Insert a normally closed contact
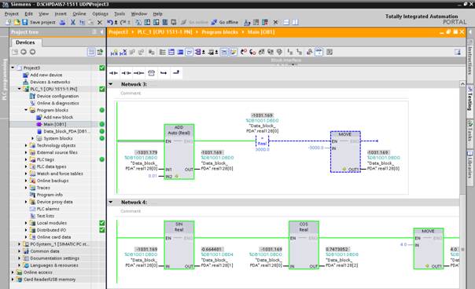This screenshot has width=475, height=289. (126, 73)
